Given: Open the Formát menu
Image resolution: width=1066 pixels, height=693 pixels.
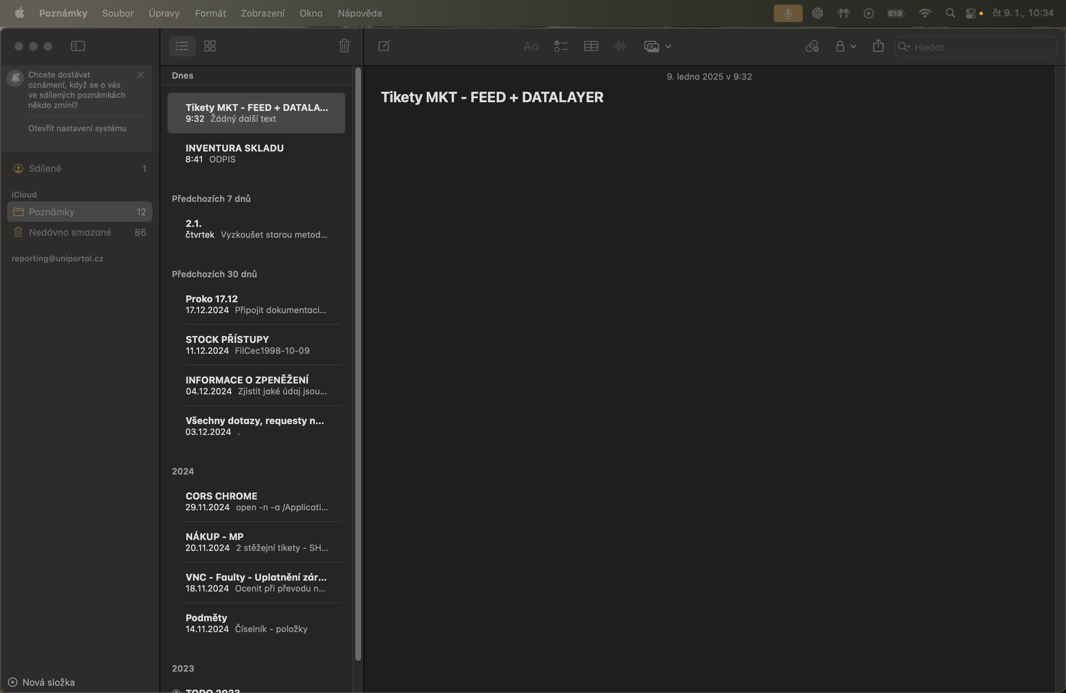Looking at the screenshot, I should click(x=210, y=13).
